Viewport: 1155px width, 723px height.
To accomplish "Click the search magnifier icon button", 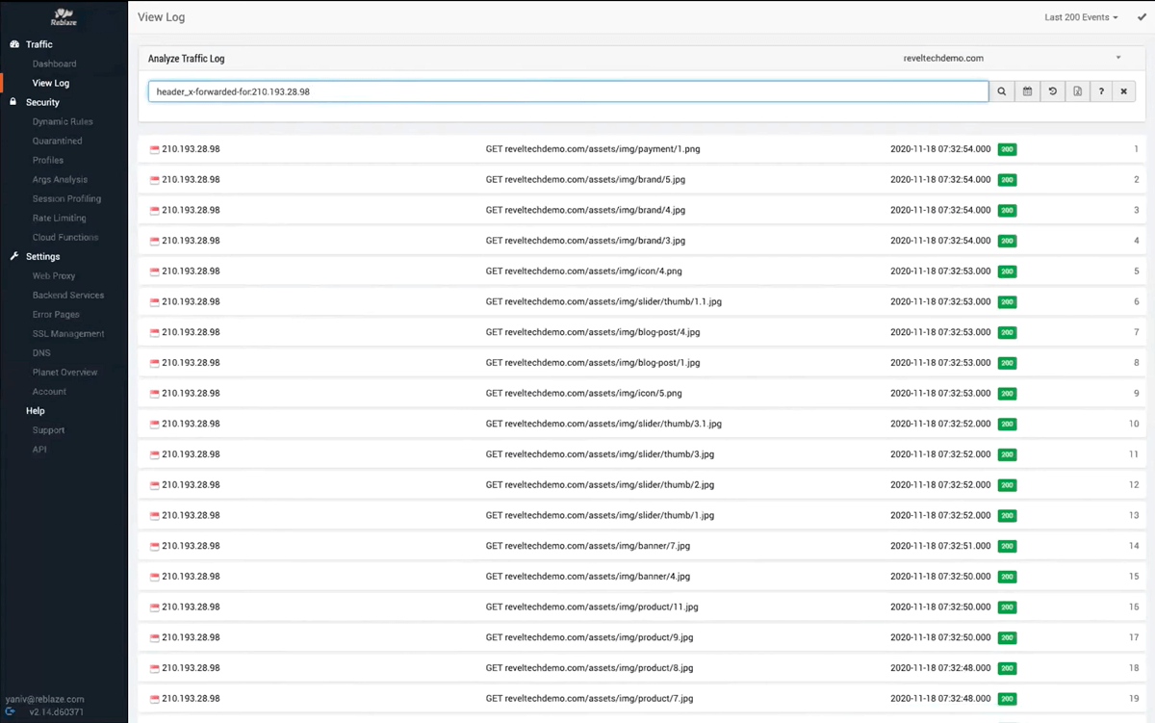I will [x=1002, y=91].
